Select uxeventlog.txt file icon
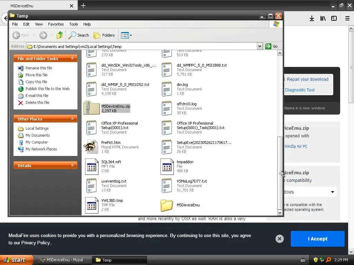 (x=91, y=185)
